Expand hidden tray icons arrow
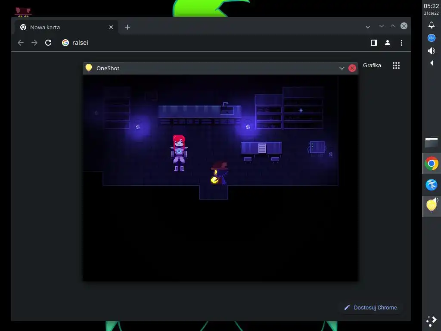The width and height of the screenshot is (441, 331). tap(432, 63)
